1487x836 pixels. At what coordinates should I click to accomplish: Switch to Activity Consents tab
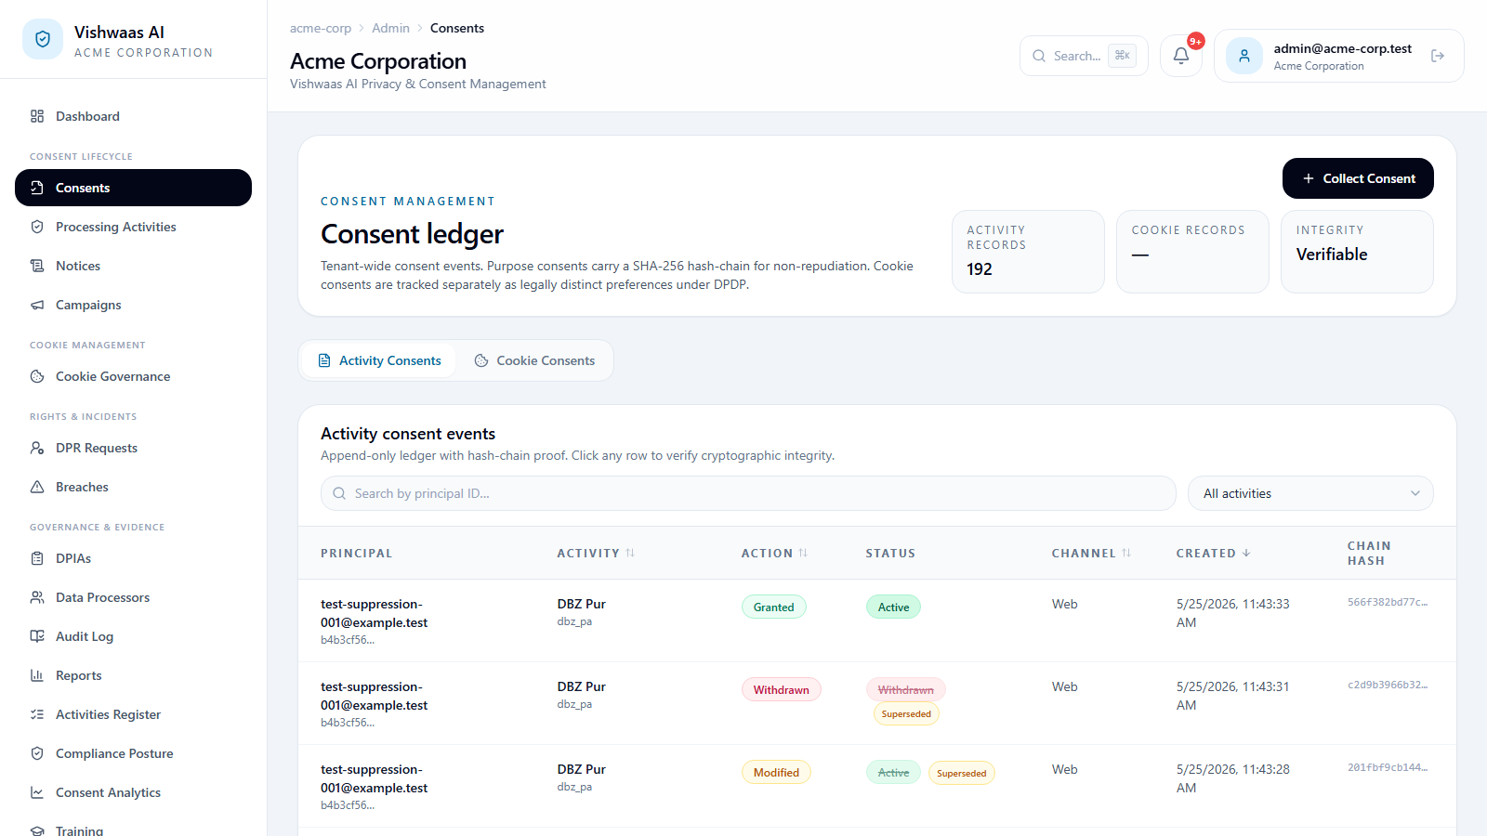tap(378, 360)
